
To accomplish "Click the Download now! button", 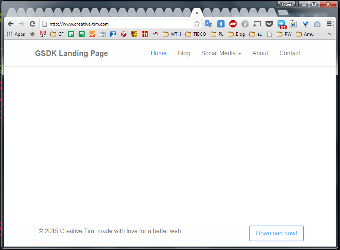I will coord(276,233).
